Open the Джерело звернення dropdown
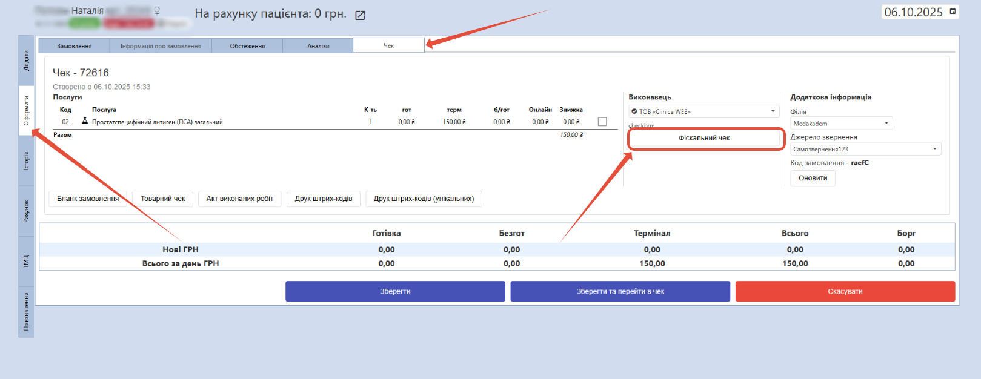Image resolution: width=981 pixels, height=379 pixels. pos(865,149)
